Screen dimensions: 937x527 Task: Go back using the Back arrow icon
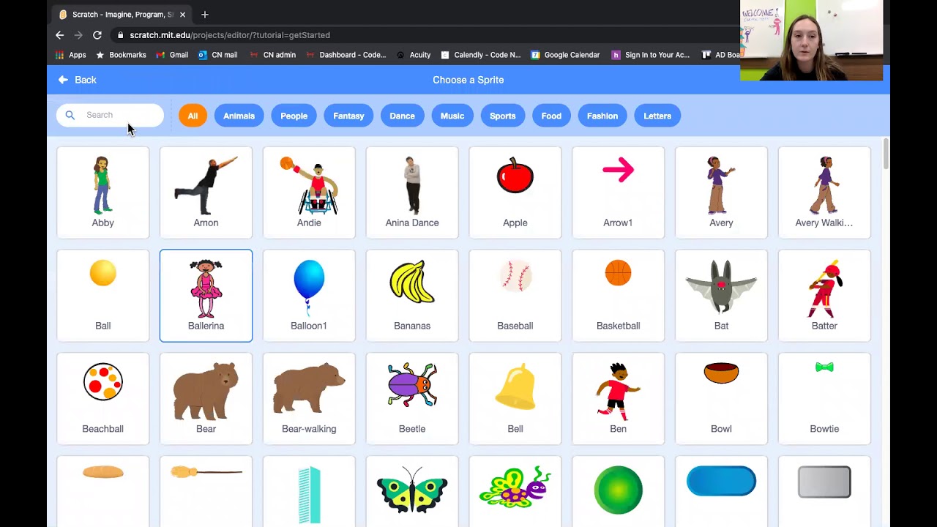point(63,80)
